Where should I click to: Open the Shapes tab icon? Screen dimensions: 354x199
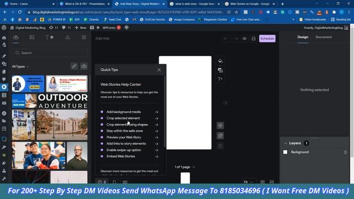pyautogui.click(x=67, y=38)
